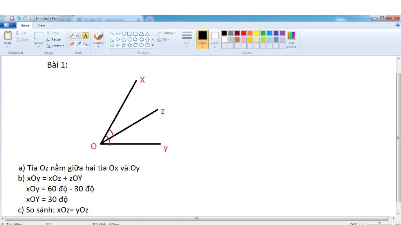Click the Brushes icon
The image size is (401, 225).
coord(98,36)
